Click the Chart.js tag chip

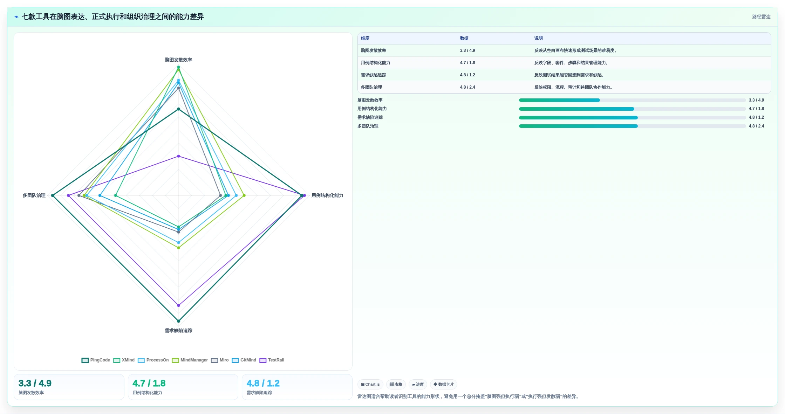click(370, 384)
